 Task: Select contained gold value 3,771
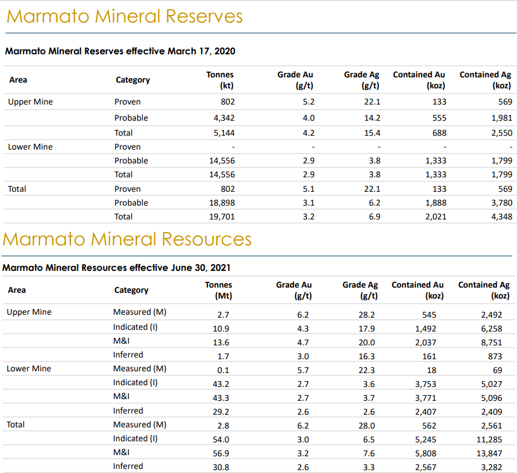coord(426,398)
